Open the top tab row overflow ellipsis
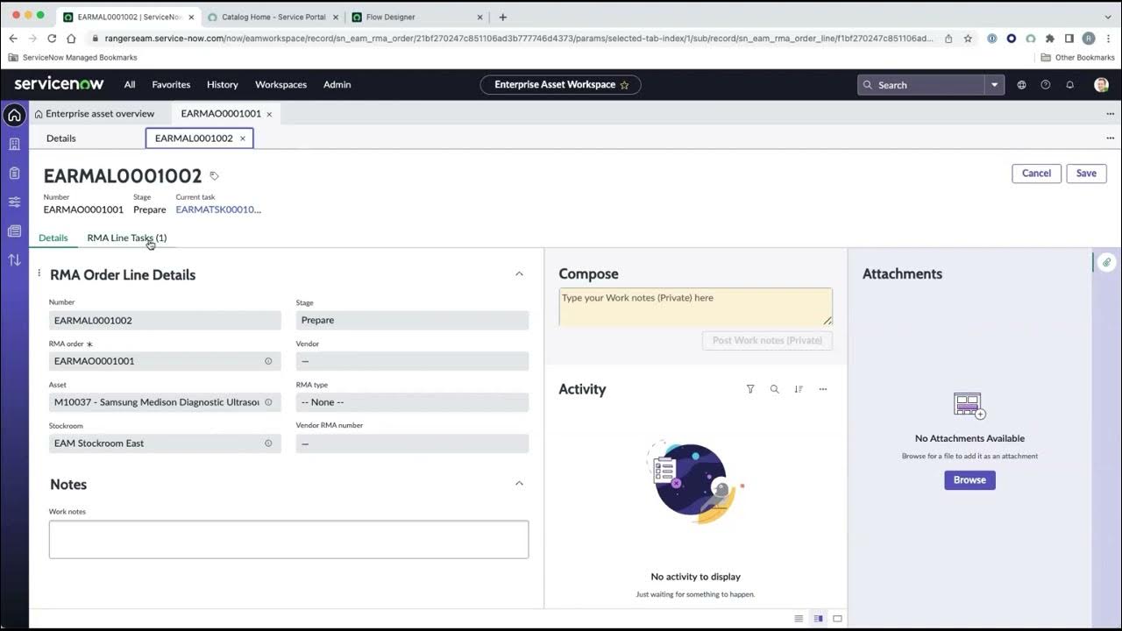 tap(1110, 114)
